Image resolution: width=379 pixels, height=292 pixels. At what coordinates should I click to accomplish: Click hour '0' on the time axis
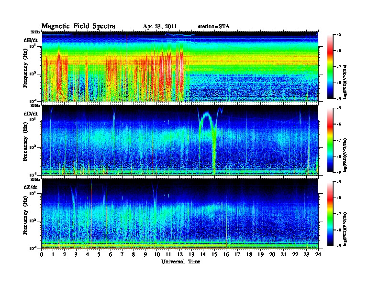click(42, 254)
